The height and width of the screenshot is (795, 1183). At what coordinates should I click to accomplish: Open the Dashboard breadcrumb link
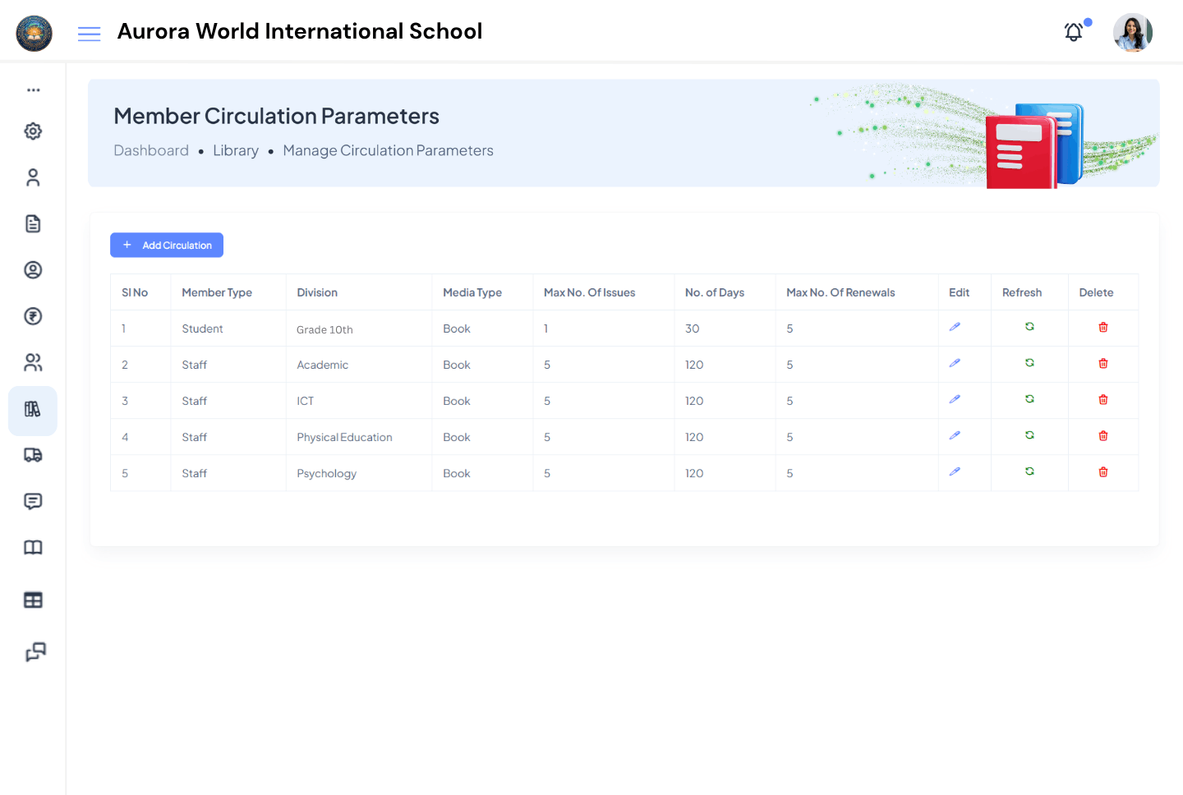pyautogui.click(x=151, y=150)
